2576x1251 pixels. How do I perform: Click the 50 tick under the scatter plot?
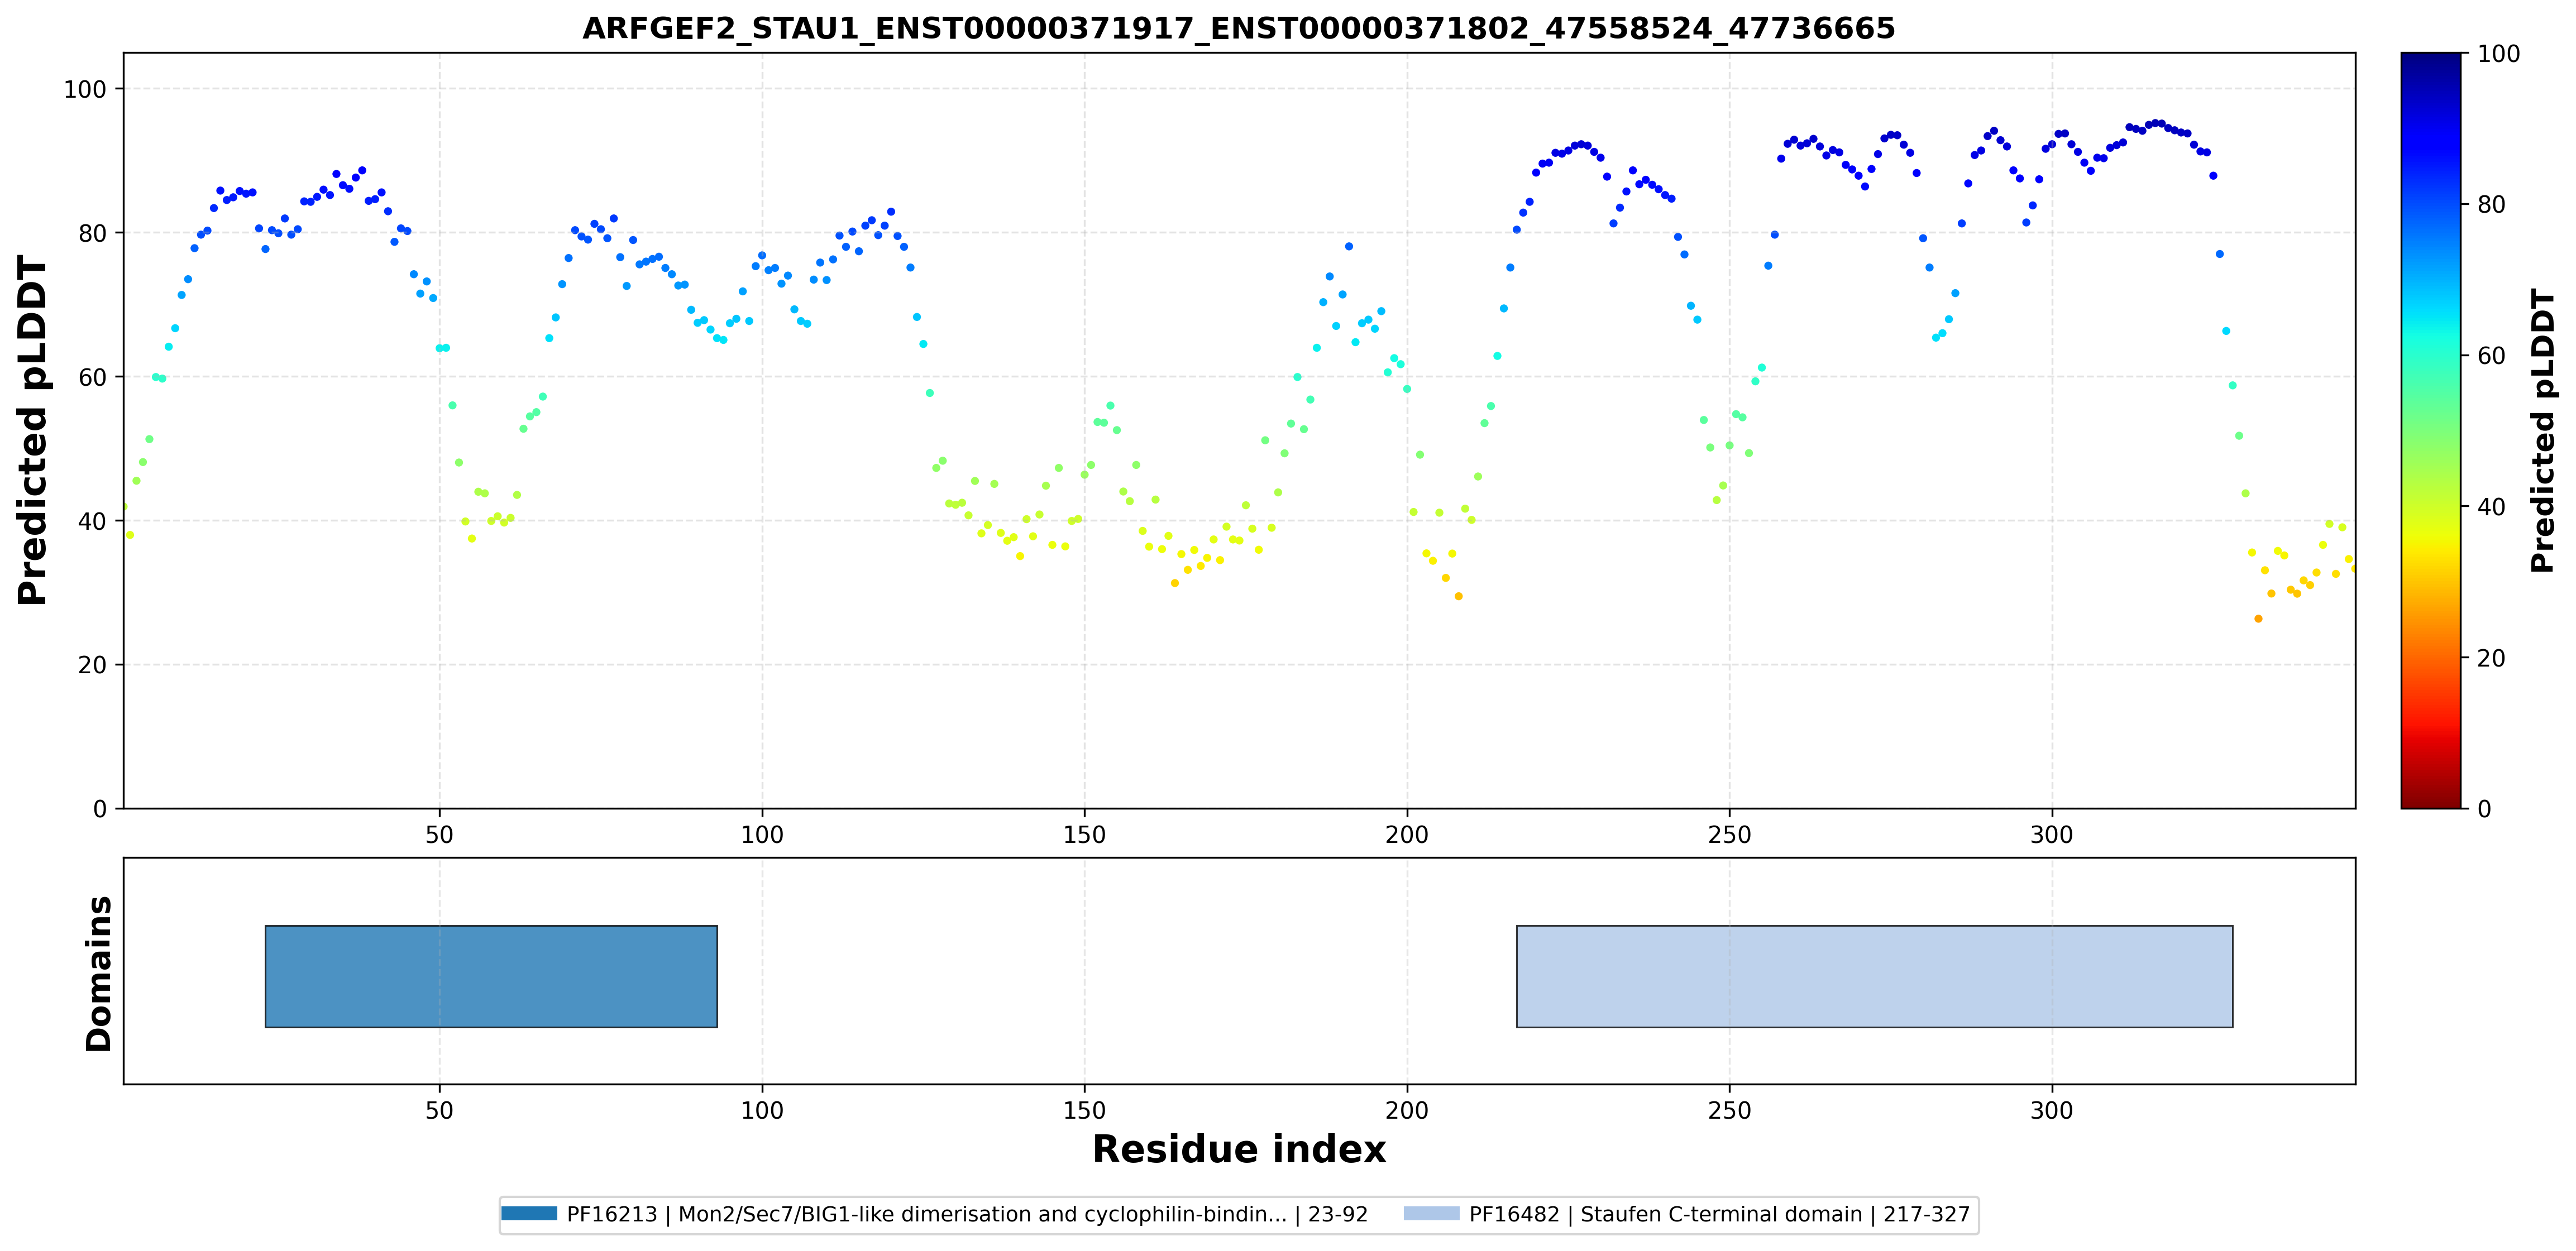pyautogui.click(x=439, y=834)
